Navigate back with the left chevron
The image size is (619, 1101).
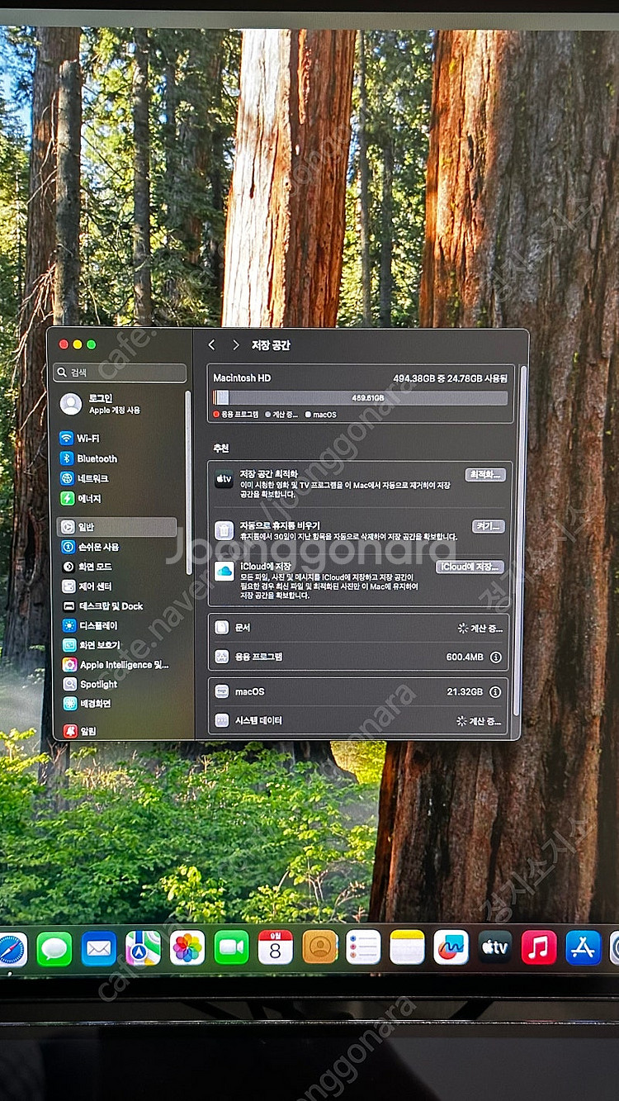(x=212, y=345)
